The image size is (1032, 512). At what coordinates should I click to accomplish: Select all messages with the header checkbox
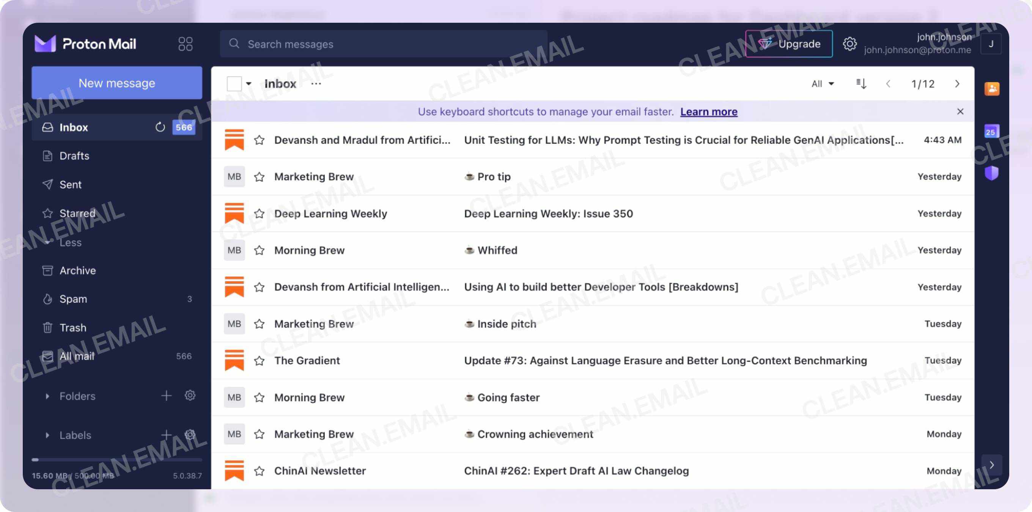point(235,83)
